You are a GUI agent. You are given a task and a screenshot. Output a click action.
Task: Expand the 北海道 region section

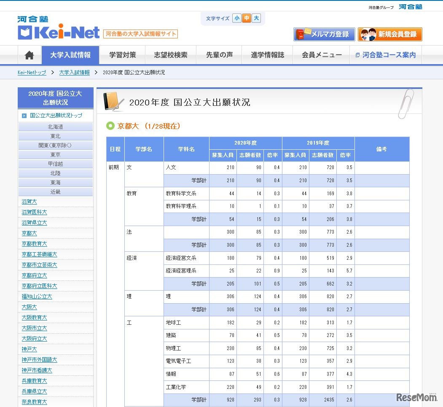click(55, 127)
